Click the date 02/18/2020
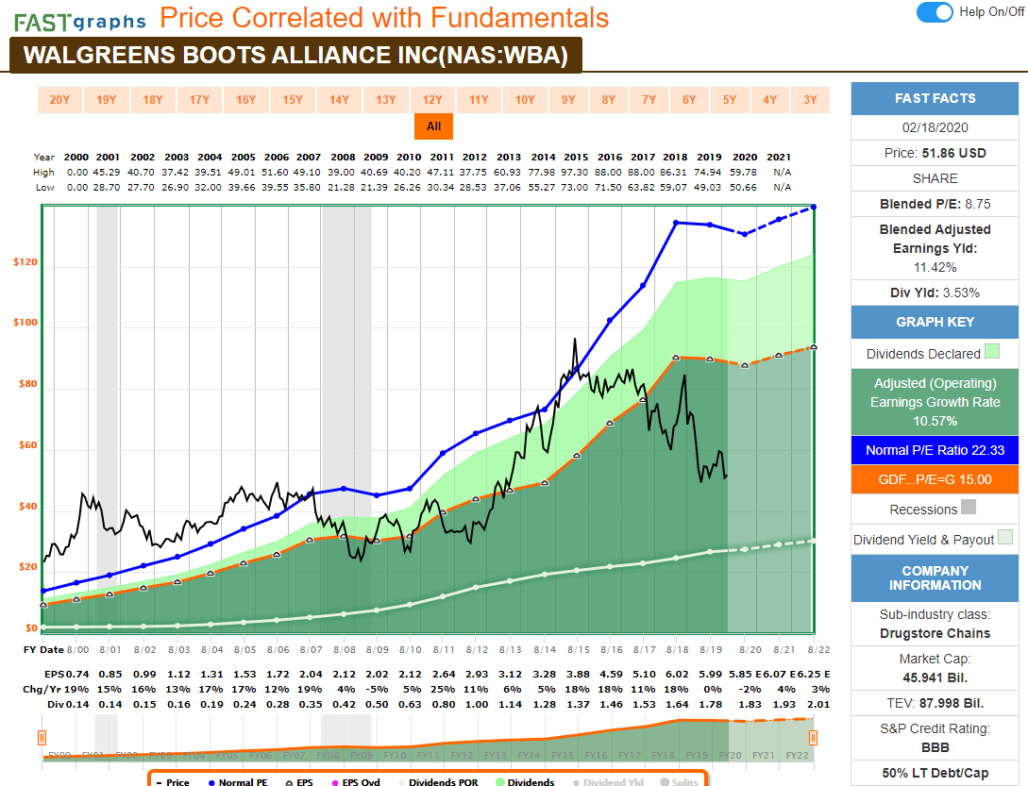Screen dimensions: 1028x786 tap(935, 127)
